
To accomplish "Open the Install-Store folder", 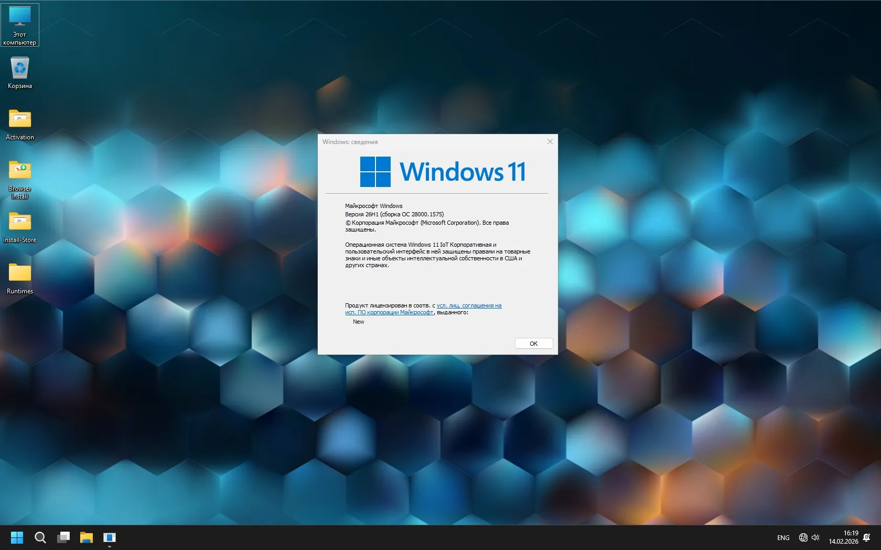I will tap(19, 223).
